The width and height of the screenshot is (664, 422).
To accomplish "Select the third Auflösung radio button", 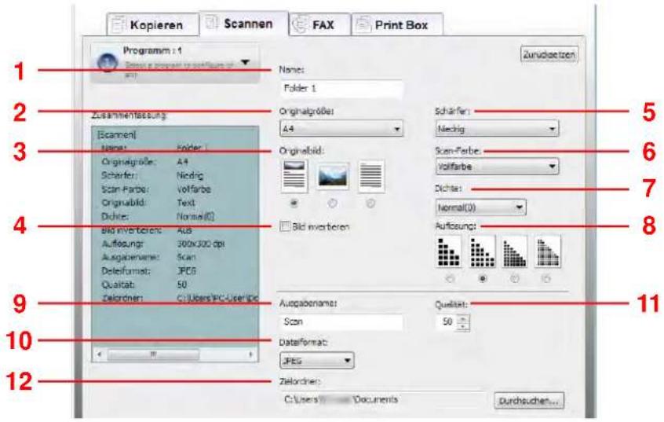I will click(515, 279).
